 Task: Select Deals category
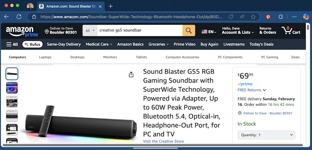click(x=295, y=57)
